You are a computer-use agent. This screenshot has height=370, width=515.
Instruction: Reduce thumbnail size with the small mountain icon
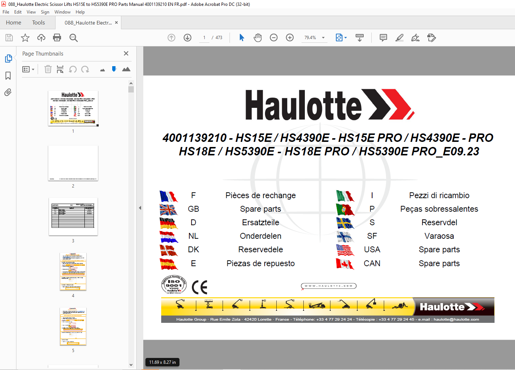(102, 70)
